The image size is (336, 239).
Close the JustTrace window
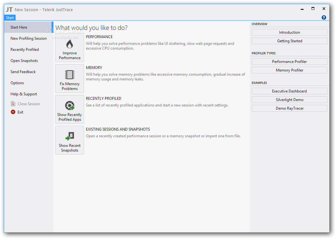pyautogui.click(x=324, y=9)
